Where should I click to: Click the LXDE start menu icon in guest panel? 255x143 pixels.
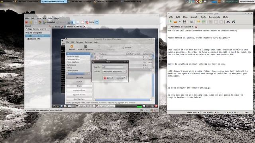coord(54,106)
